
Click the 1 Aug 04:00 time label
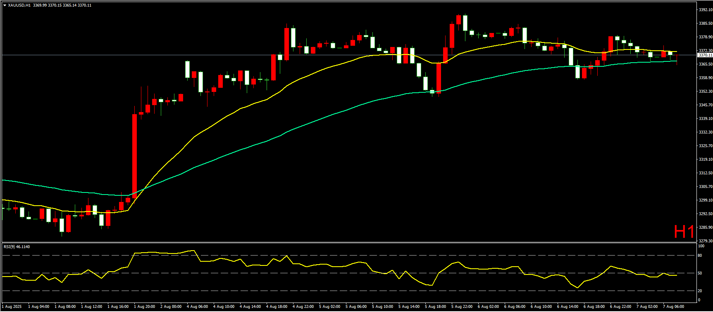39,307
